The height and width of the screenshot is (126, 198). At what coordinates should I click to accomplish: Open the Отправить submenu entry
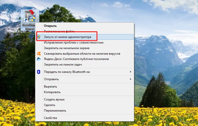click(x=85, y=79)
